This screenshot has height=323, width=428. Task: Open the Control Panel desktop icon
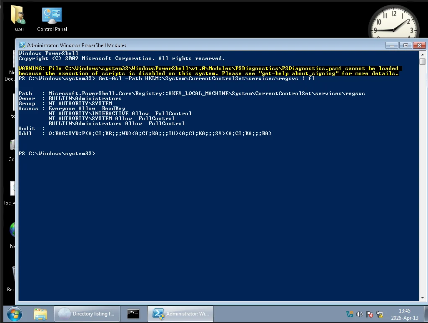tap(52, 19)
